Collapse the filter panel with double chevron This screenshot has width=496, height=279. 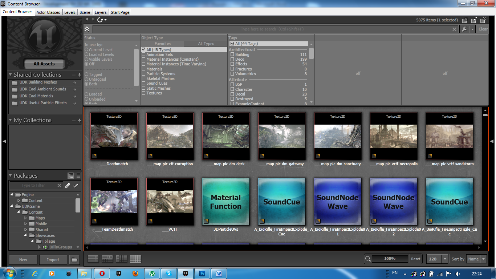click(87, 29)
